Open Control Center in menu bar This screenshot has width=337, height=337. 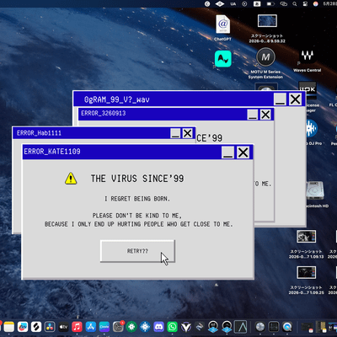(305, 4)
